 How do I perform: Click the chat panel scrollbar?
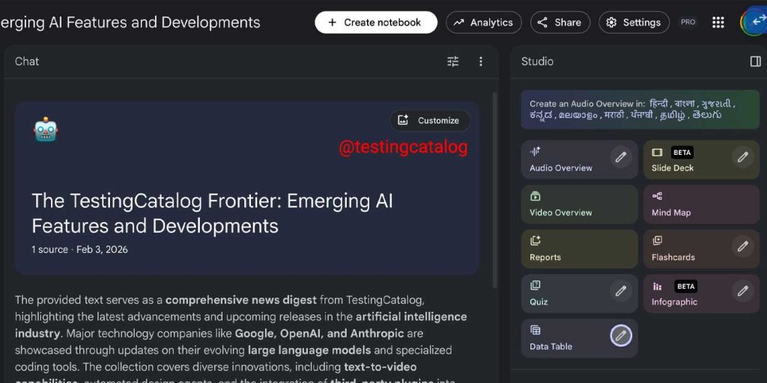pyautogui.click(x=494, y=187)
